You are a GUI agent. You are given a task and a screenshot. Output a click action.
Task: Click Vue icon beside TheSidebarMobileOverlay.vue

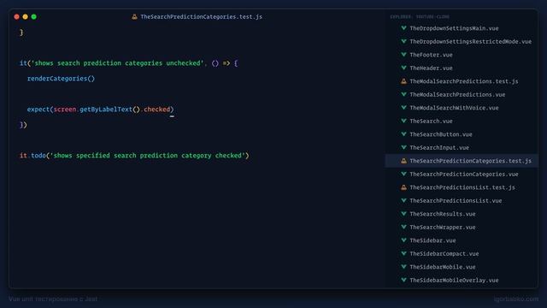pos(403,280)
